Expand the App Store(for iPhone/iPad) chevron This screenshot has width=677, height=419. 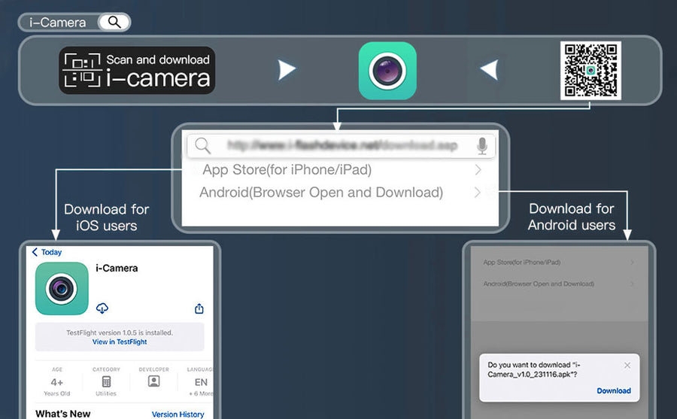pyautogui.click(x=478, y=170)
